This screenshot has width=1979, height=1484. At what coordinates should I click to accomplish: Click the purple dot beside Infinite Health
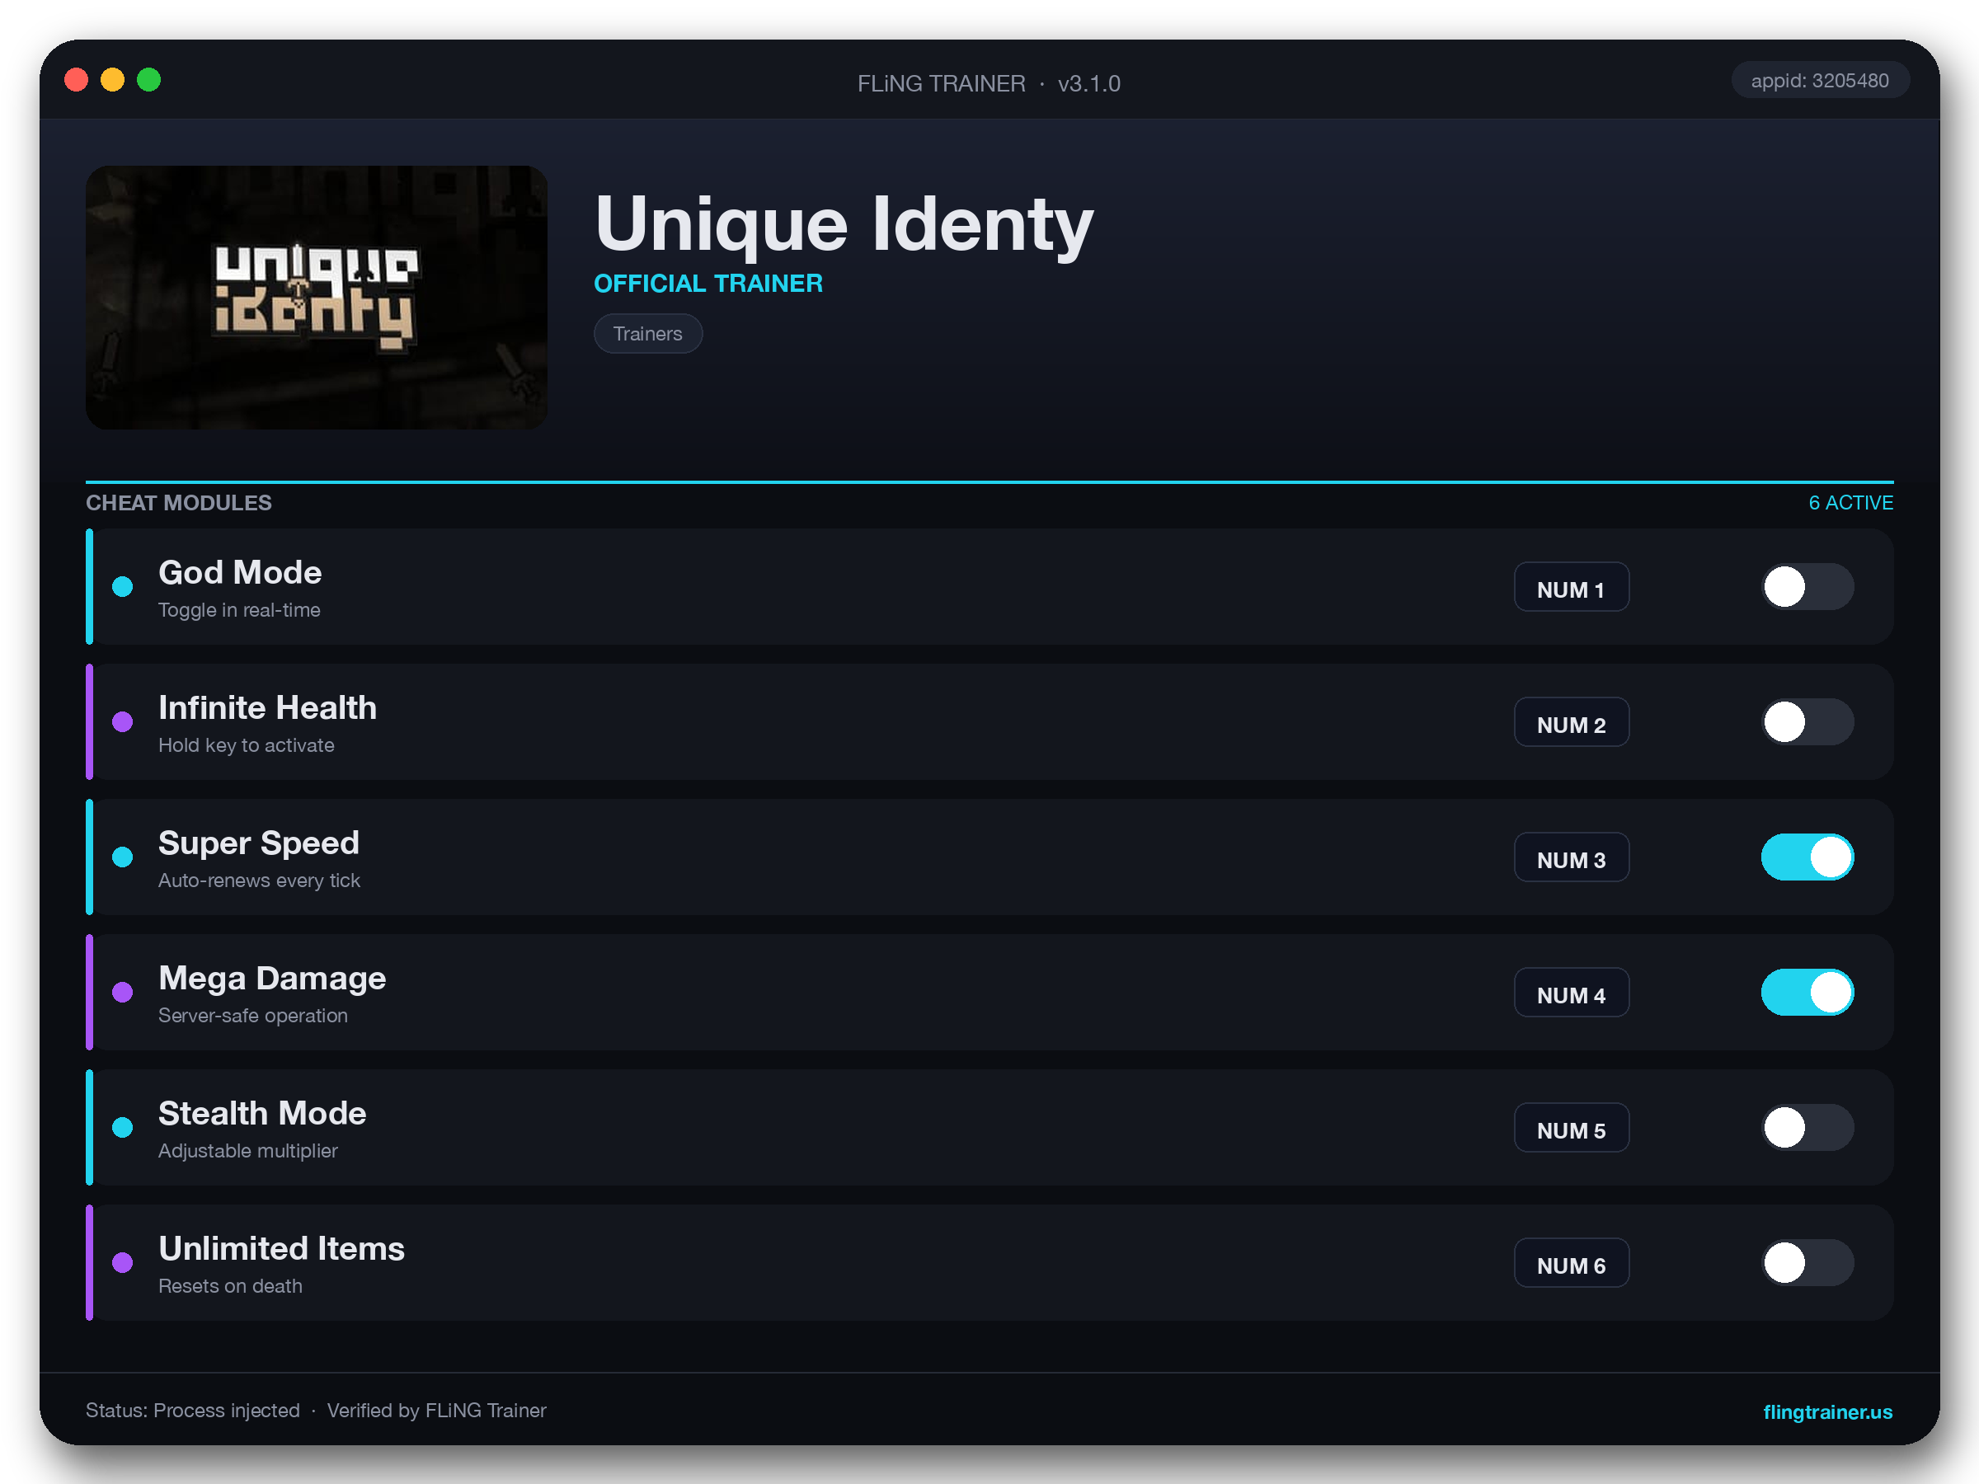(x=123, y=722)
